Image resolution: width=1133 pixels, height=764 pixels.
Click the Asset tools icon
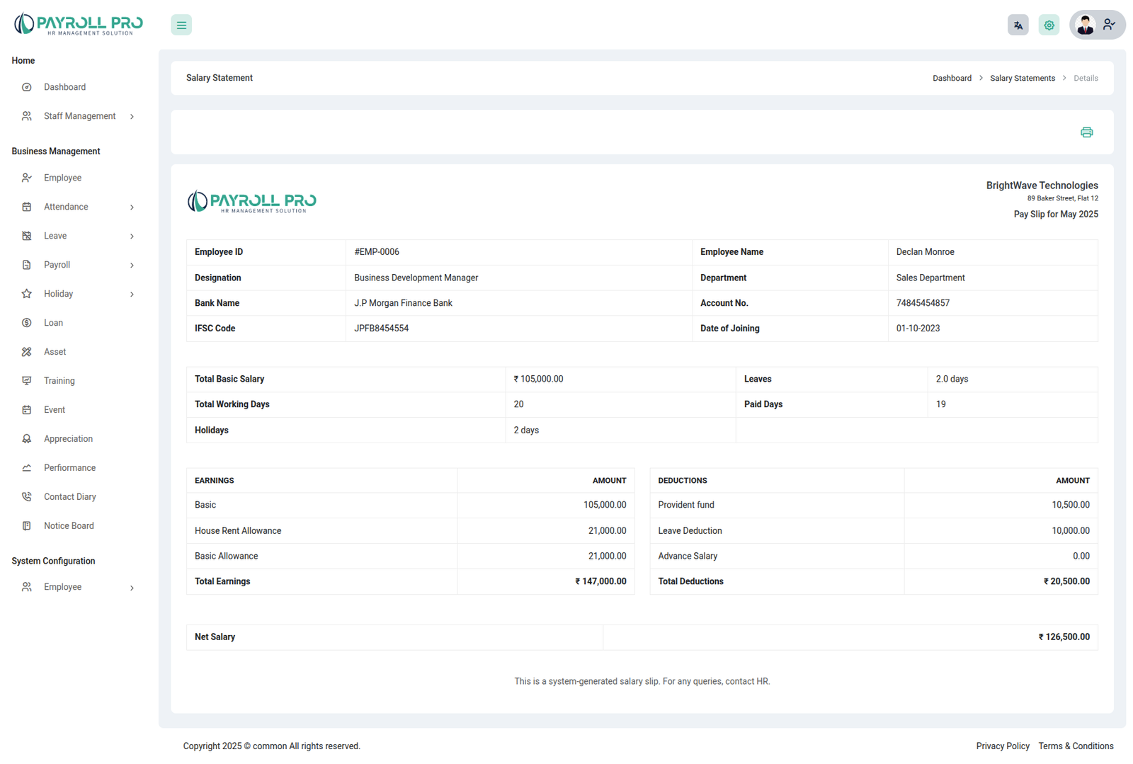pos(27,352)
